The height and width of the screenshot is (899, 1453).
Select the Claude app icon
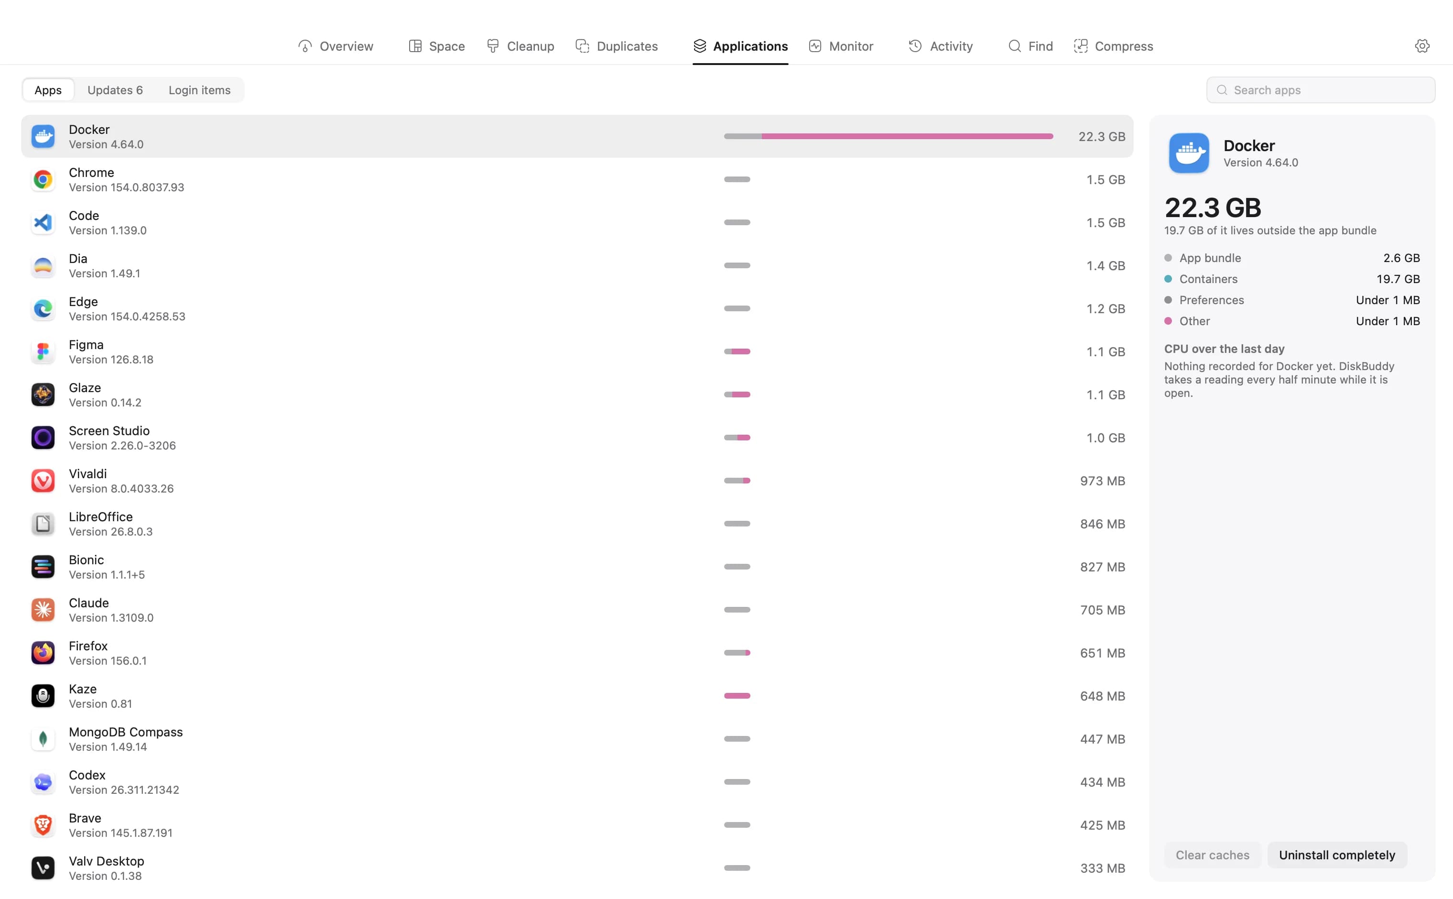(x=43, y=609)
